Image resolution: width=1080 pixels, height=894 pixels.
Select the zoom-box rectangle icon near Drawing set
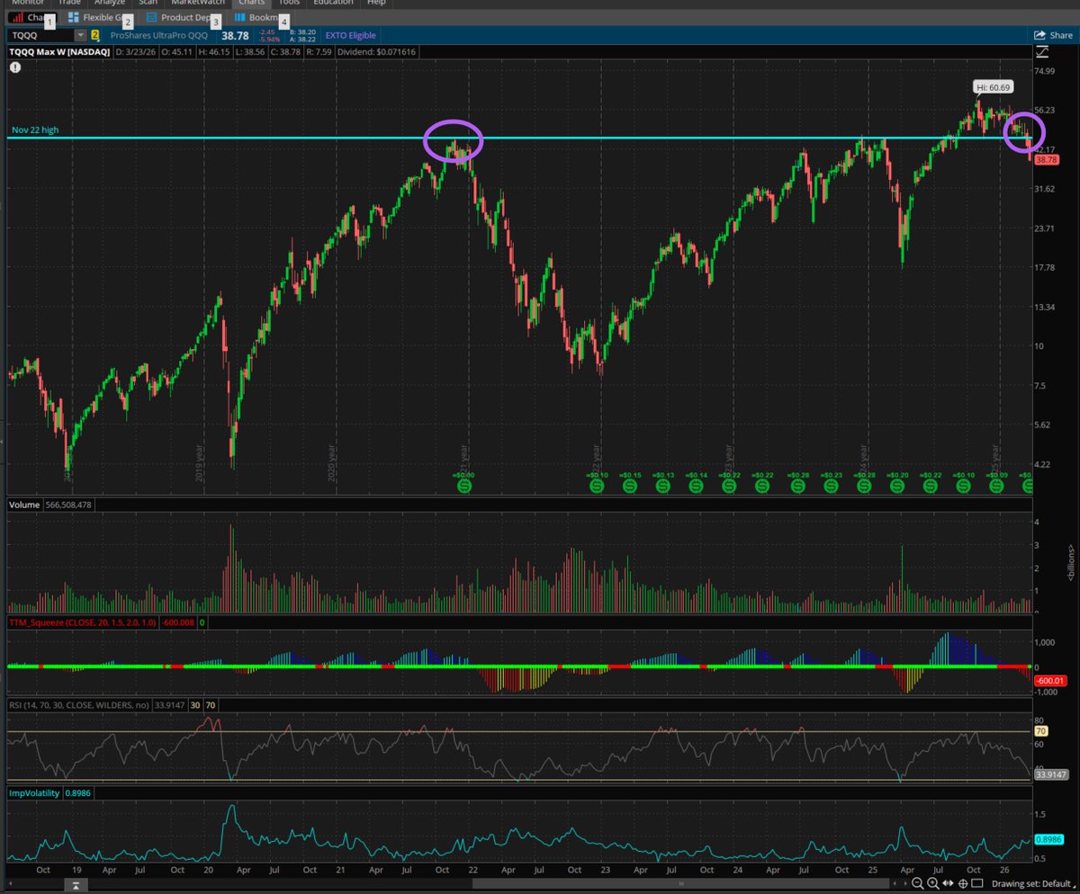point(978,884)
